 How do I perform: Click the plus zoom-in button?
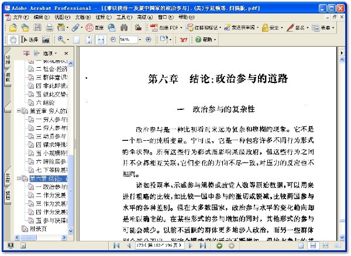148,40
